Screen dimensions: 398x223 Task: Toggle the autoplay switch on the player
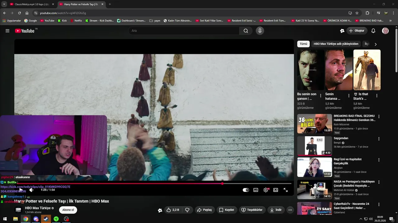(x=246, y=190)
